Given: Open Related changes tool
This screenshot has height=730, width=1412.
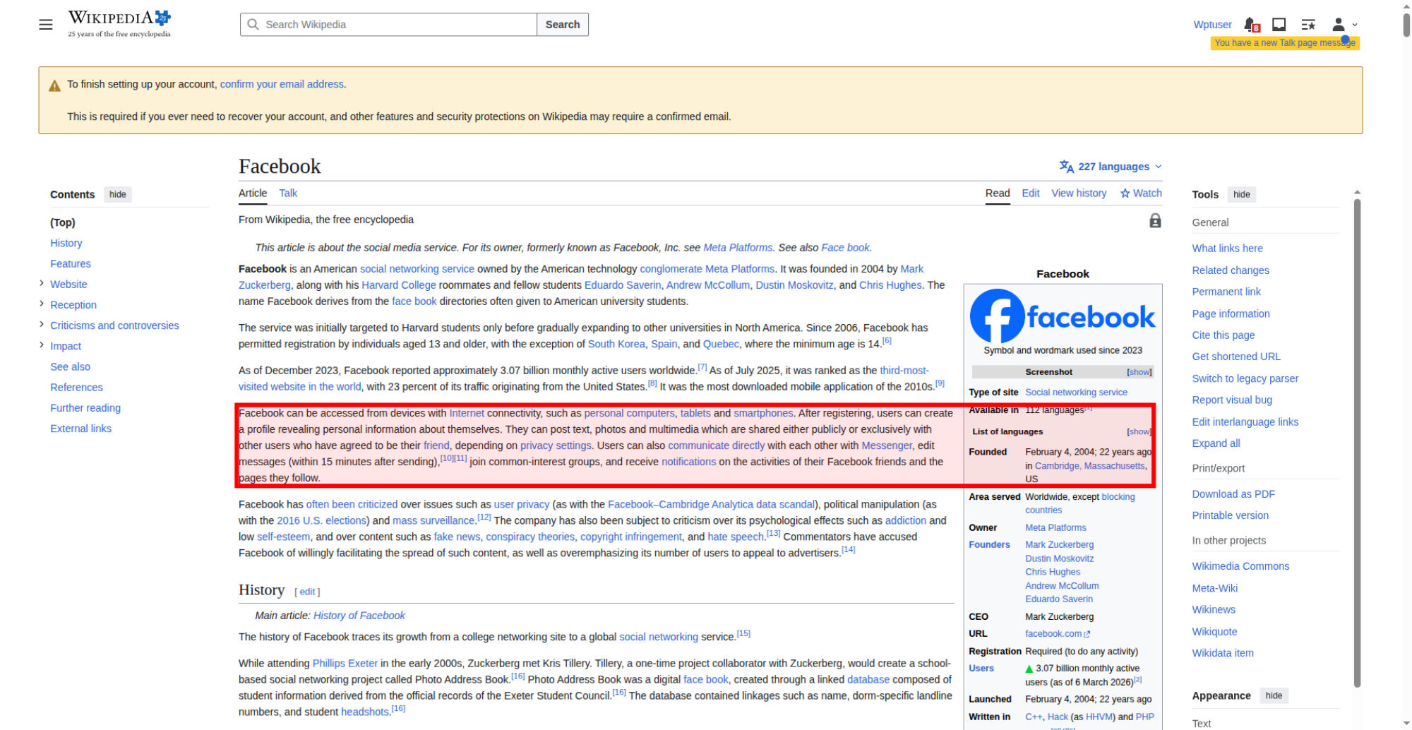Looking at the screenshot, I should [x=1231, y=270].
